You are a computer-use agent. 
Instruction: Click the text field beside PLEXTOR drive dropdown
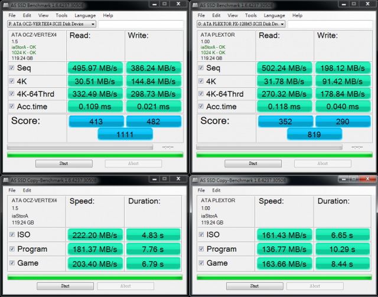coord(330,24)
